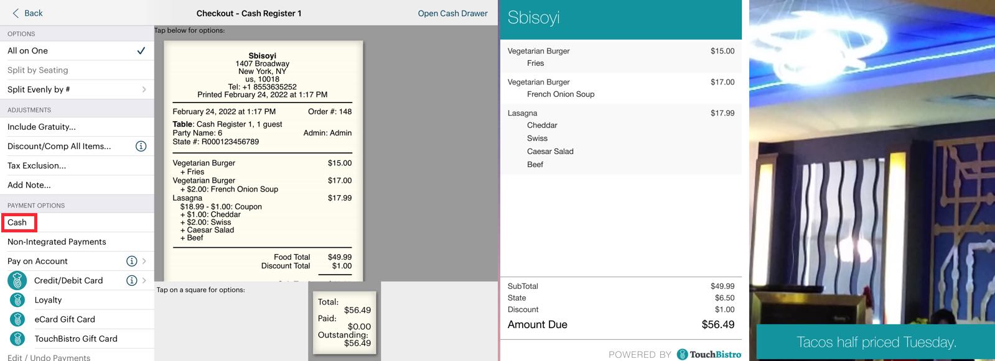
Task: Click info icon beside Discount/Comp All Items
Action: tap(141, 146)
